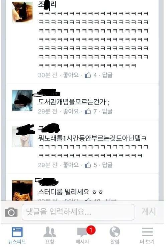Open the 더 보기 hamburger menu

(x=147, y=235)
